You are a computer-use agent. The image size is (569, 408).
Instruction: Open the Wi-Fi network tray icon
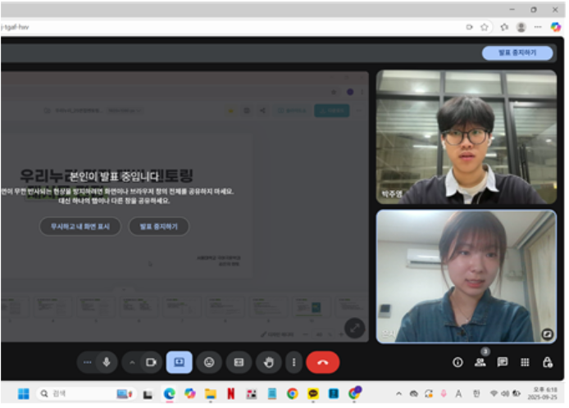pyautogui.click(x=494, y=393)
